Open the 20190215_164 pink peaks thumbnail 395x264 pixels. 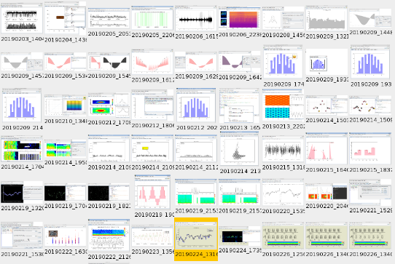[x=326, y=149]
